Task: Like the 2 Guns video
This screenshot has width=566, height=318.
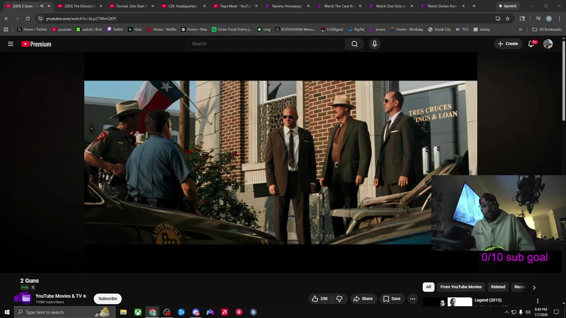Action: (320, 299)
